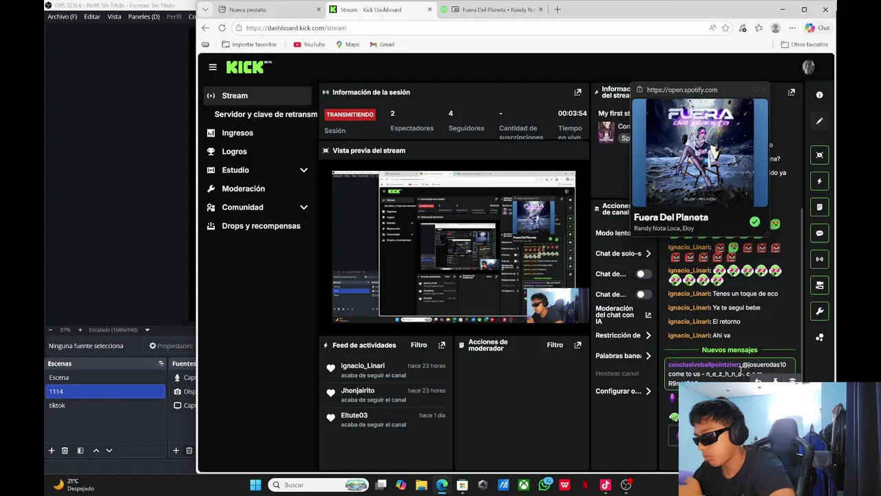Filter the Feed de actividades
This screenshot has width=881, height=496.
(x=418, y=345)
